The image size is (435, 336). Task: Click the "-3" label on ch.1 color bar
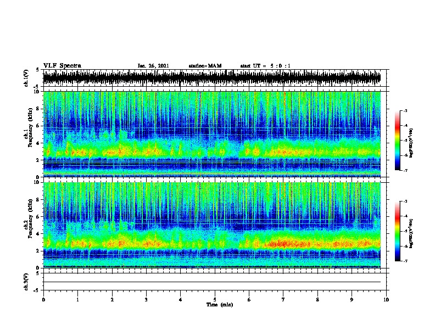coord(405,110)
